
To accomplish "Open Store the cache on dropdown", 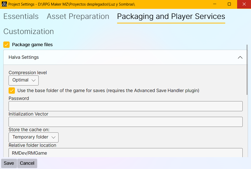I will [x=34, y=137].
